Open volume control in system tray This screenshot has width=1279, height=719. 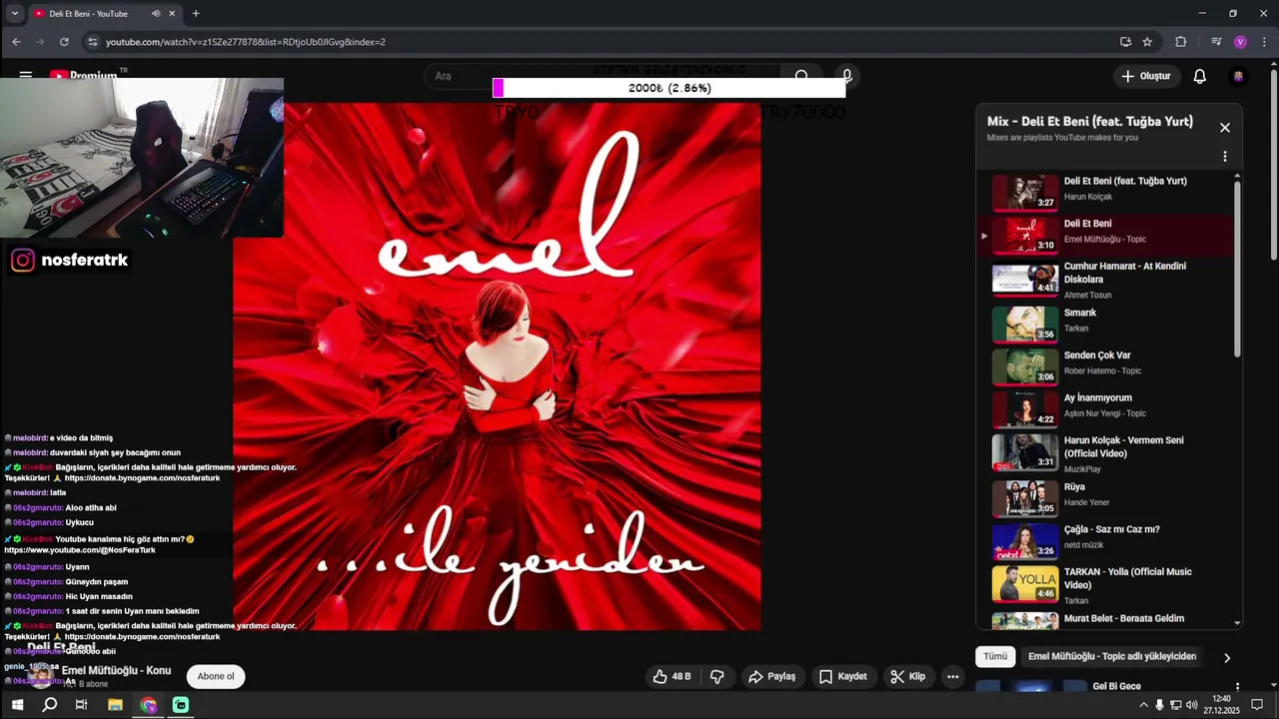point(1191,705)
